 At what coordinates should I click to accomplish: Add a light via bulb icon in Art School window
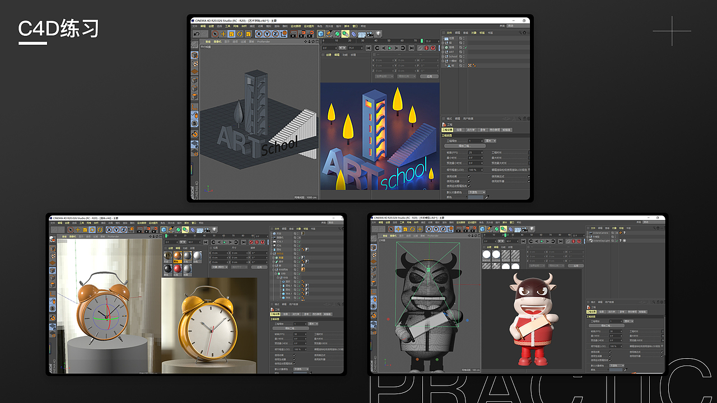coord(379,34)
